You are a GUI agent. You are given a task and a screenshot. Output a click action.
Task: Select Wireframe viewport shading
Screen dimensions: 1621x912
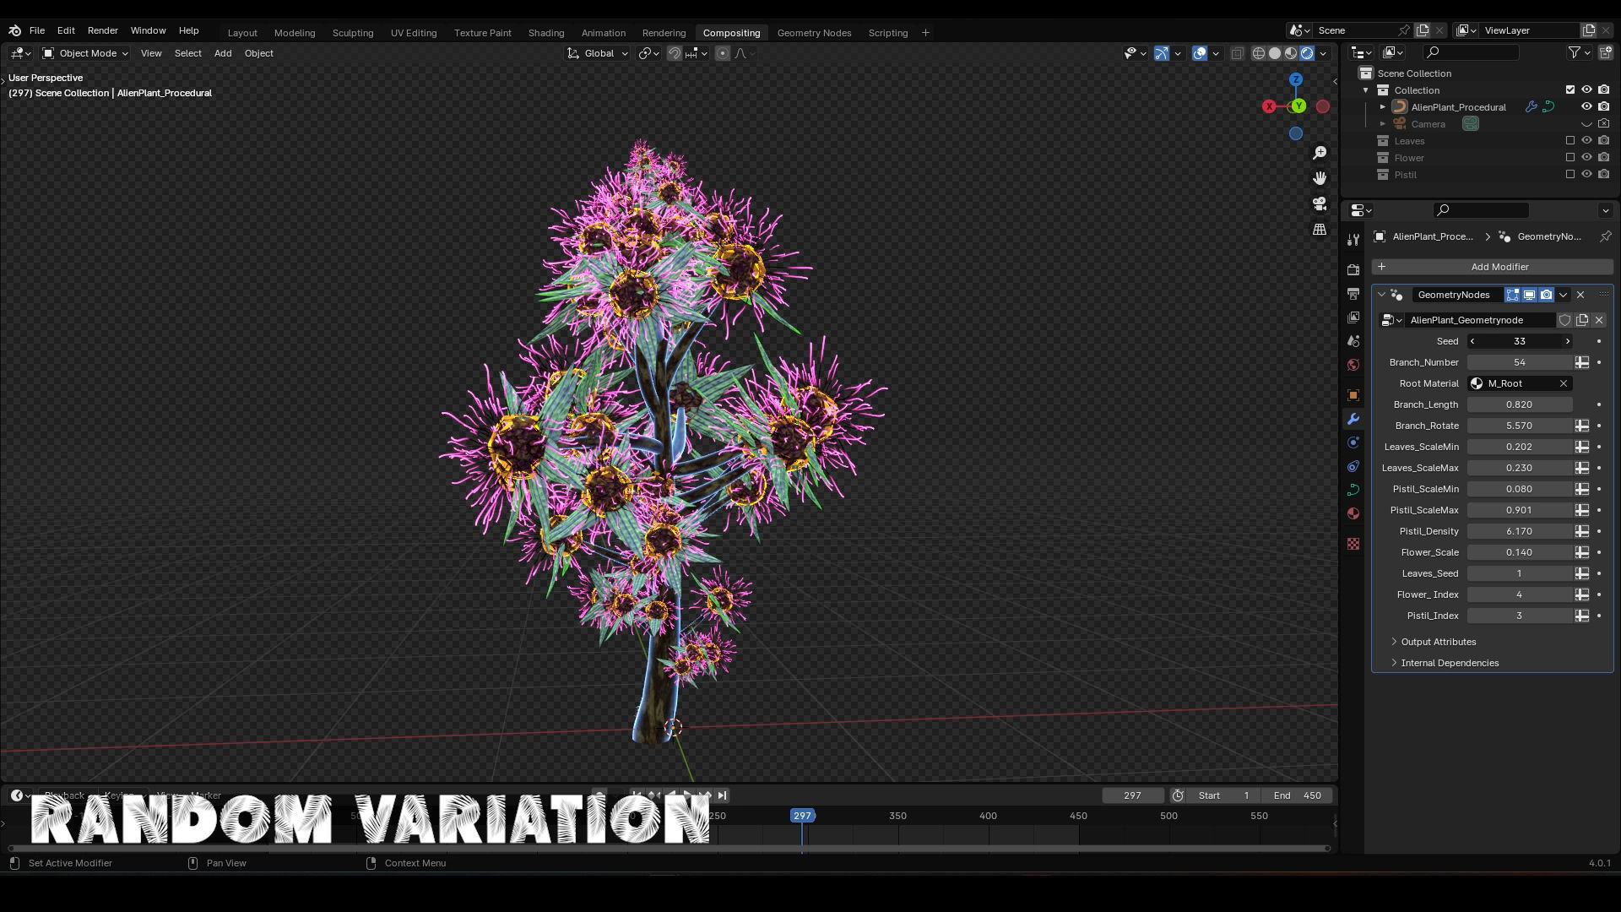tap(1259, 53)
